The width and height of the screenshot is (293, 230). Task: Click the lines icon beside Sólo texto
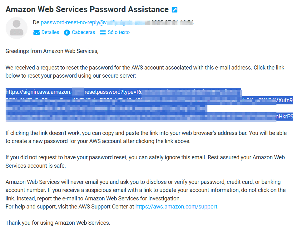[x=103, y=32]
